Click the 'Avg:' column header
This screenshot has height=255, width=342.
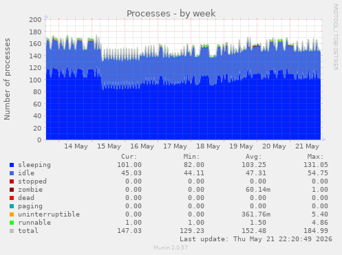(x=254, y=157)
